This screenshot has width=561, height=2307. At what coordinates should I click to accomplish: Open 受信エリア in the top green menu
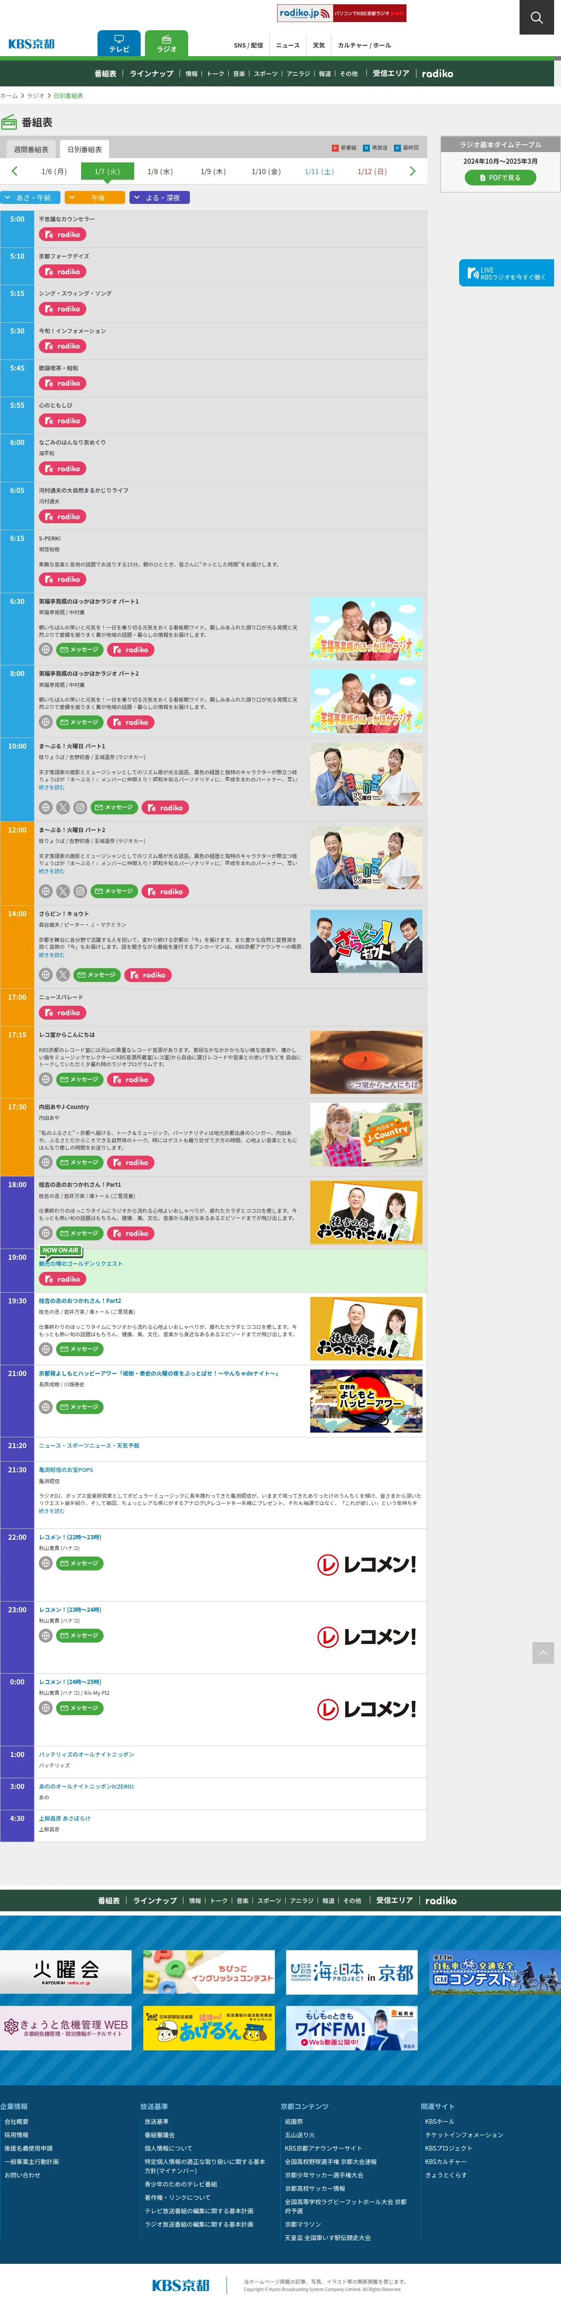click(391, 73)
